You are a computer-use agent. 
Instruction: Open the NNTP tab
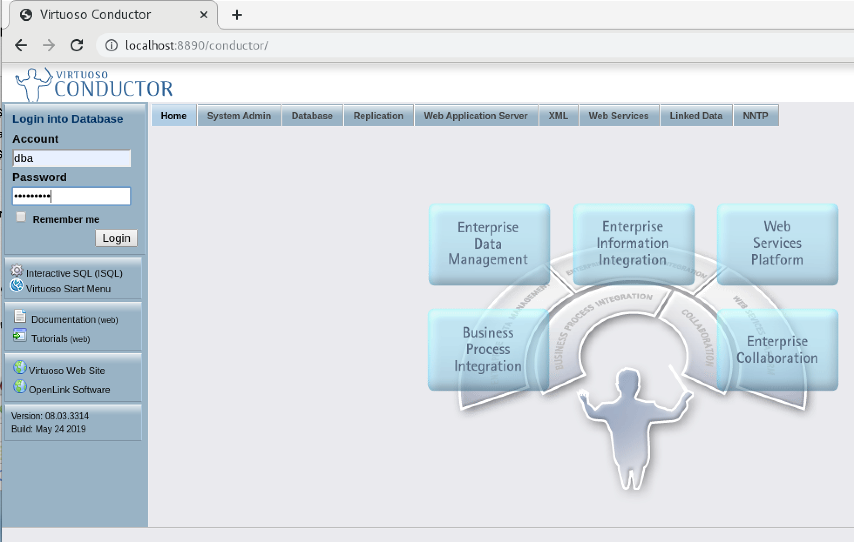[x=756, y=116]
